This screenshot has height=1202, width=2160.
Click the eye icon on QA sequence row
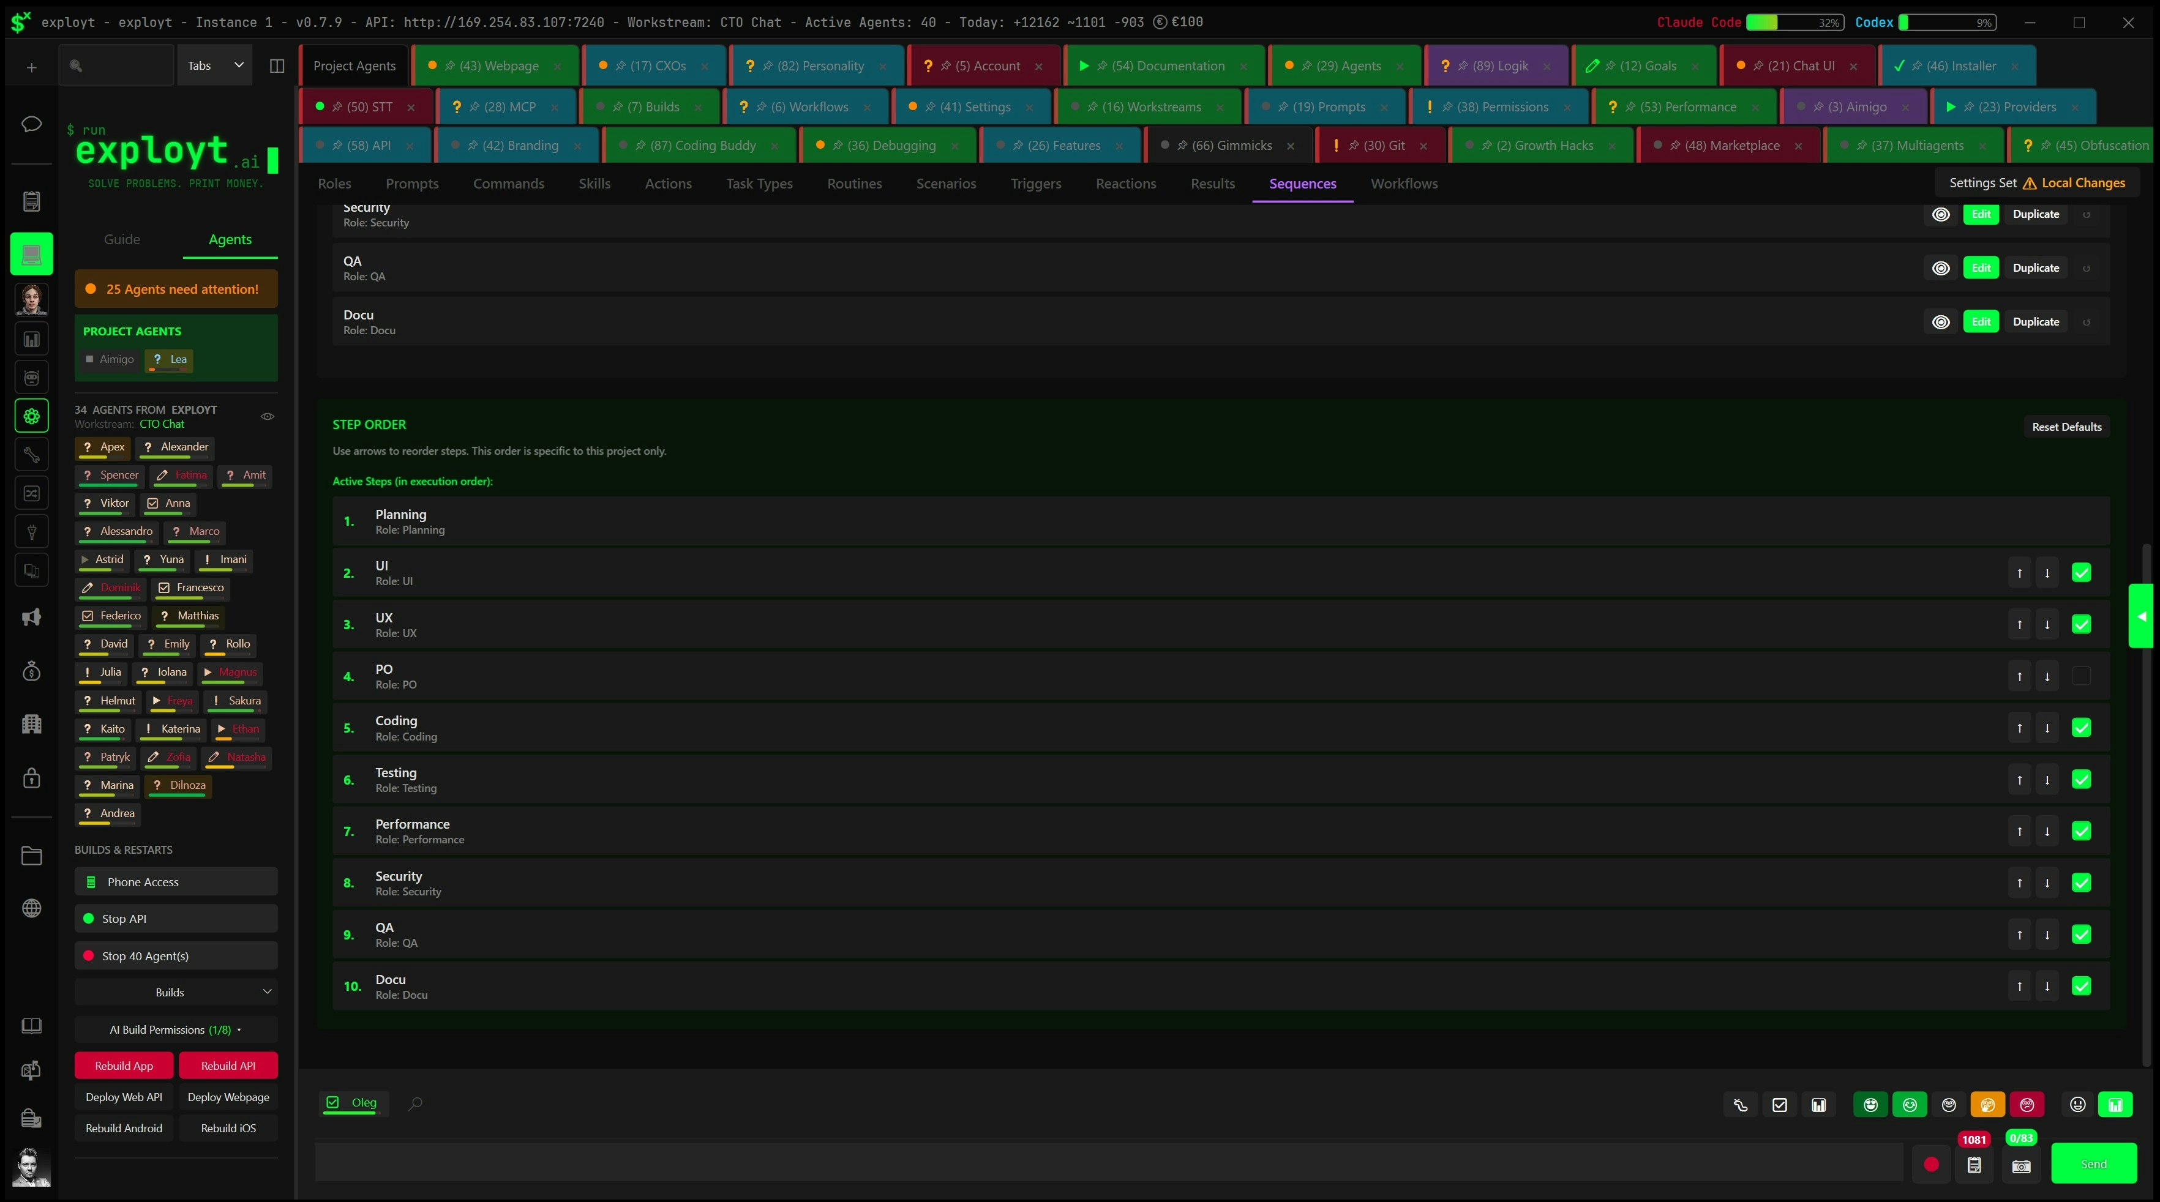click(x=1940, y=268)
